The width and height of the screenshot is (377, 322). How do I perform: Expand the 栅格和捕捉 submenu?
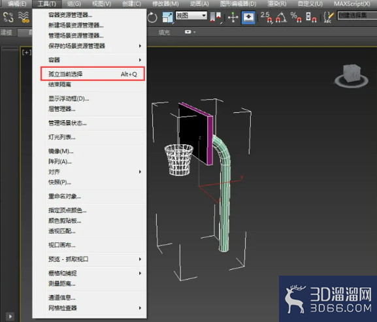pos(90,273)
